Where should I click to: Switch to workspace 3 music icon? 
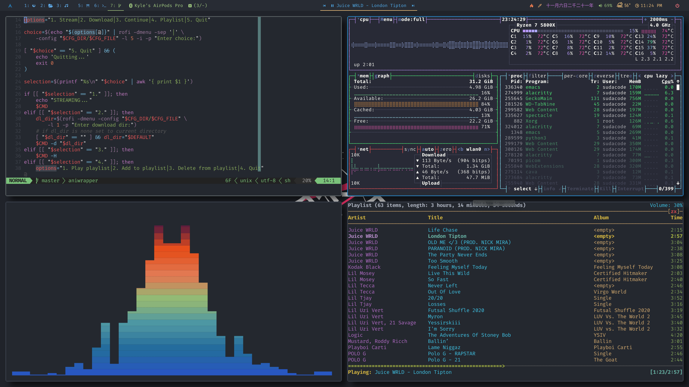tap(66, 6)
